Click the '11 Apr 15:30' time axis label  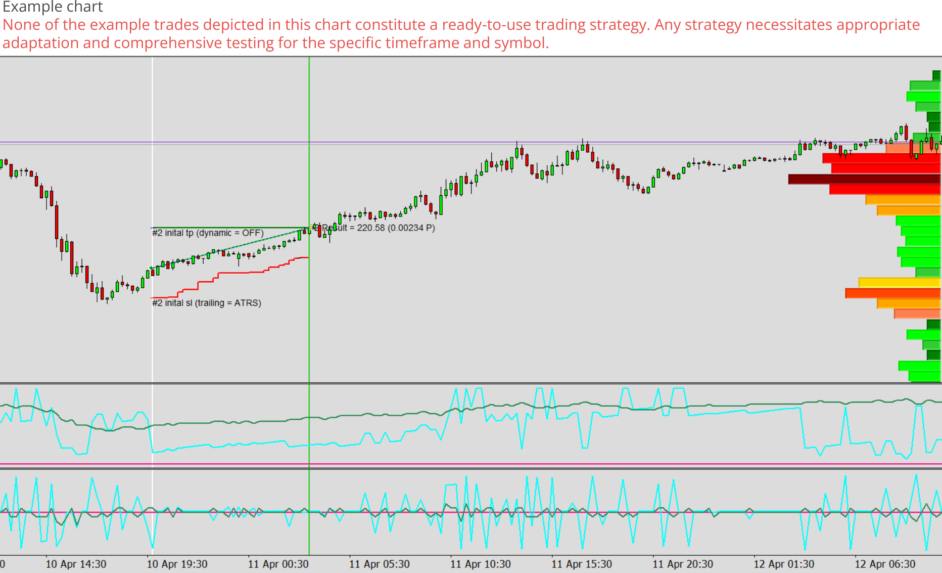pos(581,564)
